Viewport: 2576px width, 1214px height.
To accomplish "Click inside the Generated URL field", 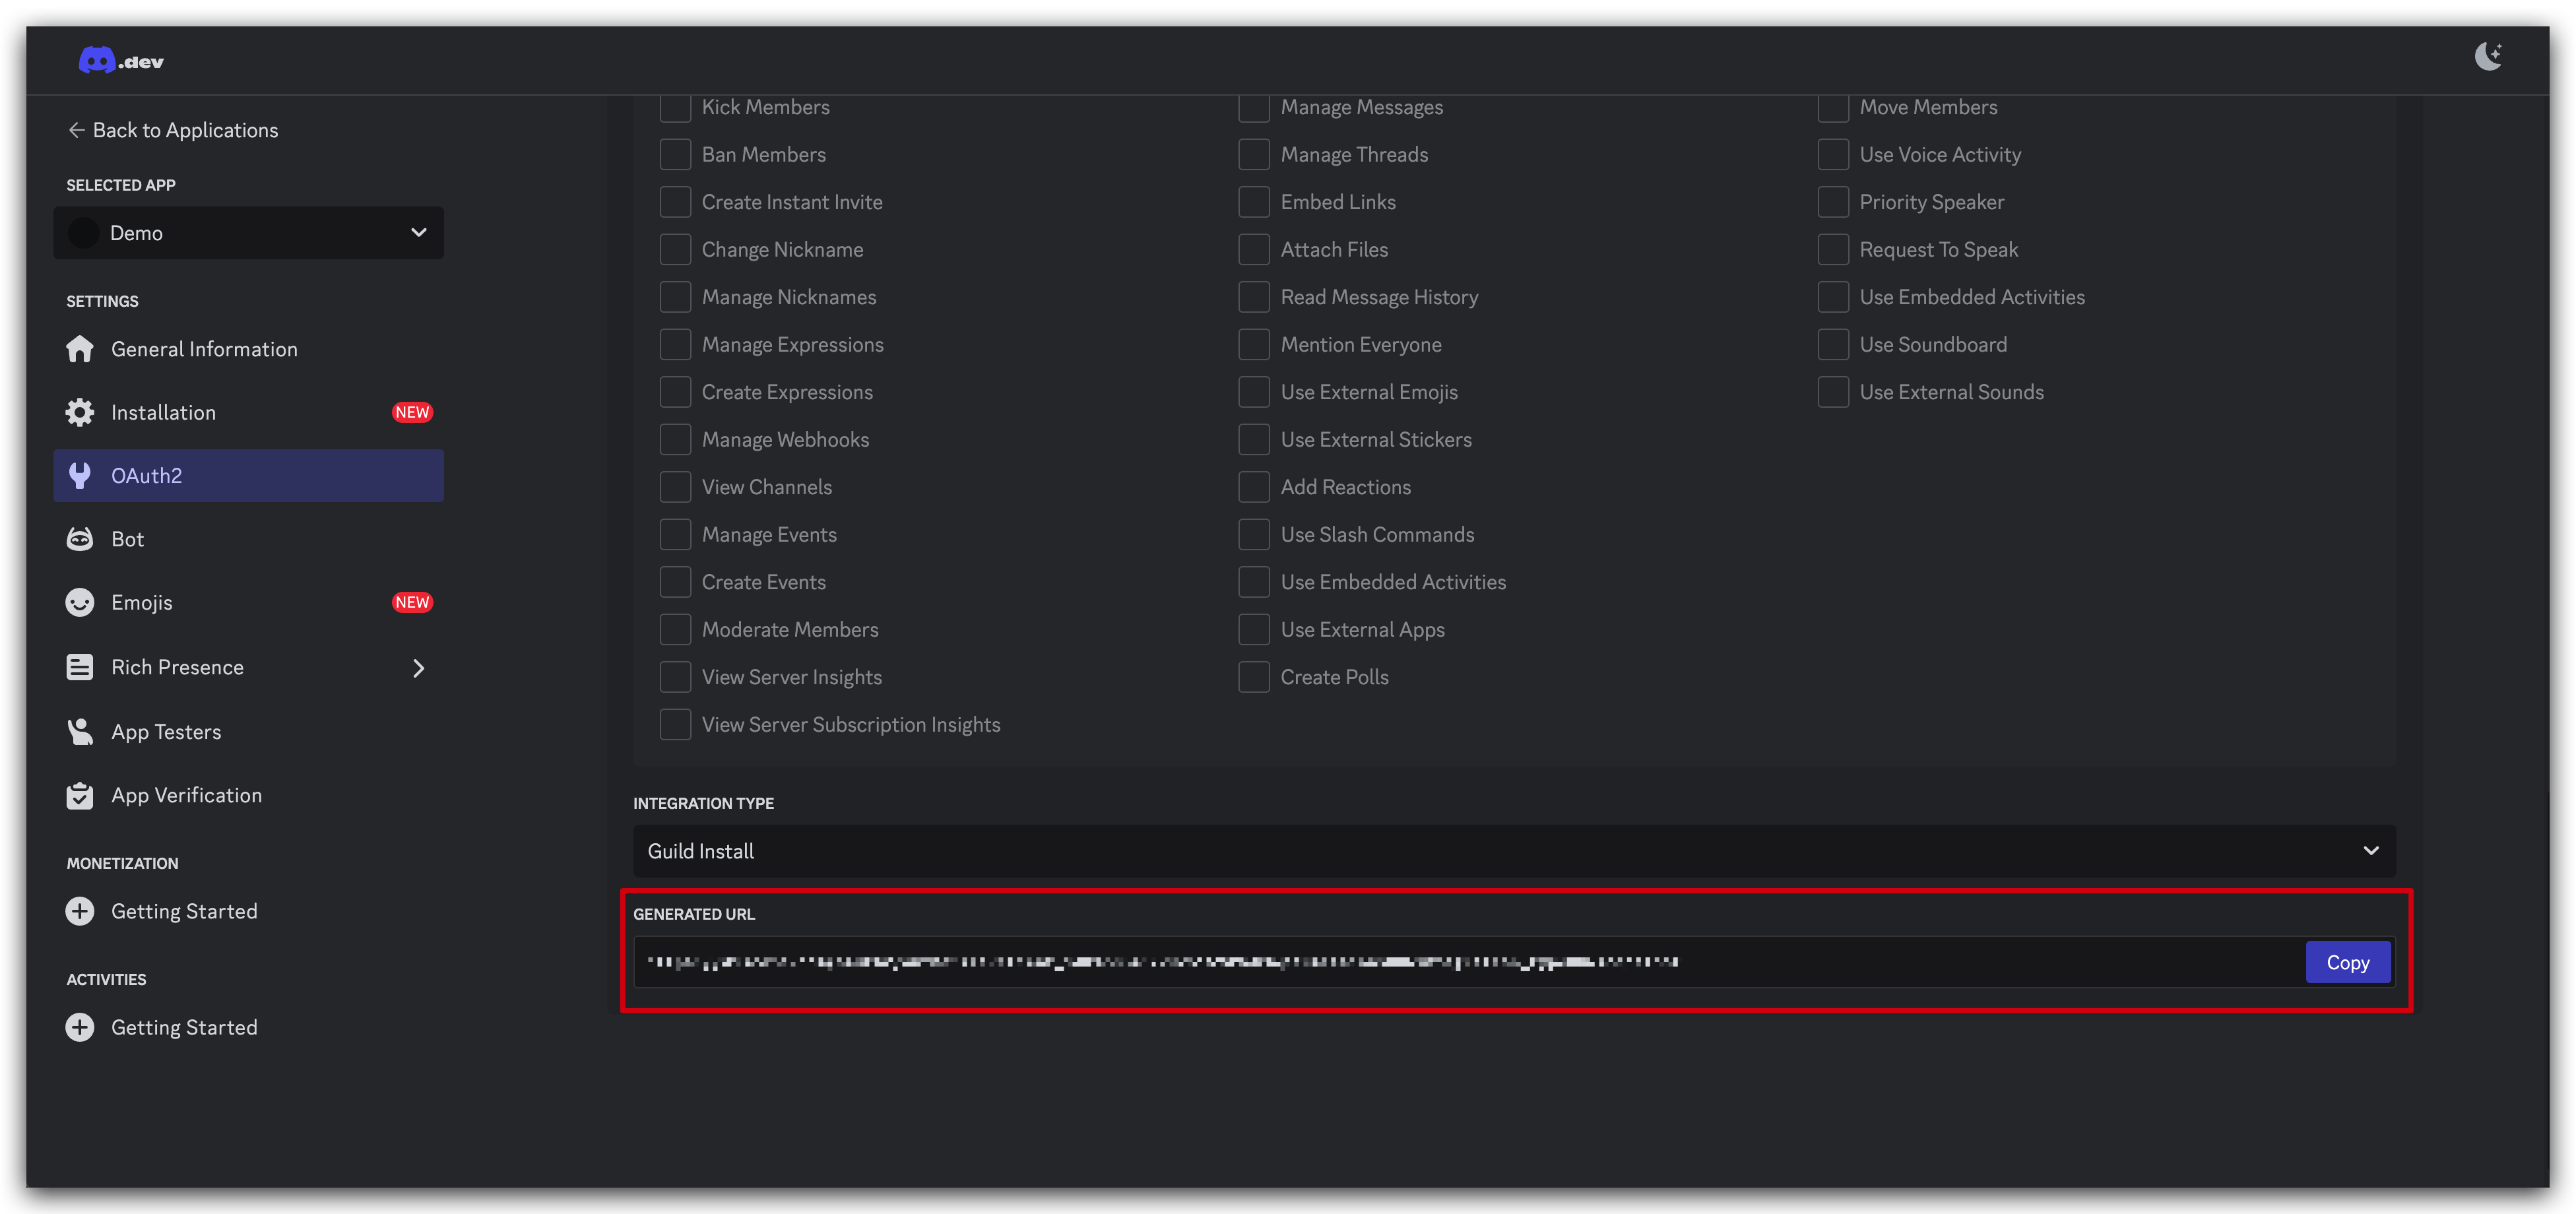I will point(1468,962).
